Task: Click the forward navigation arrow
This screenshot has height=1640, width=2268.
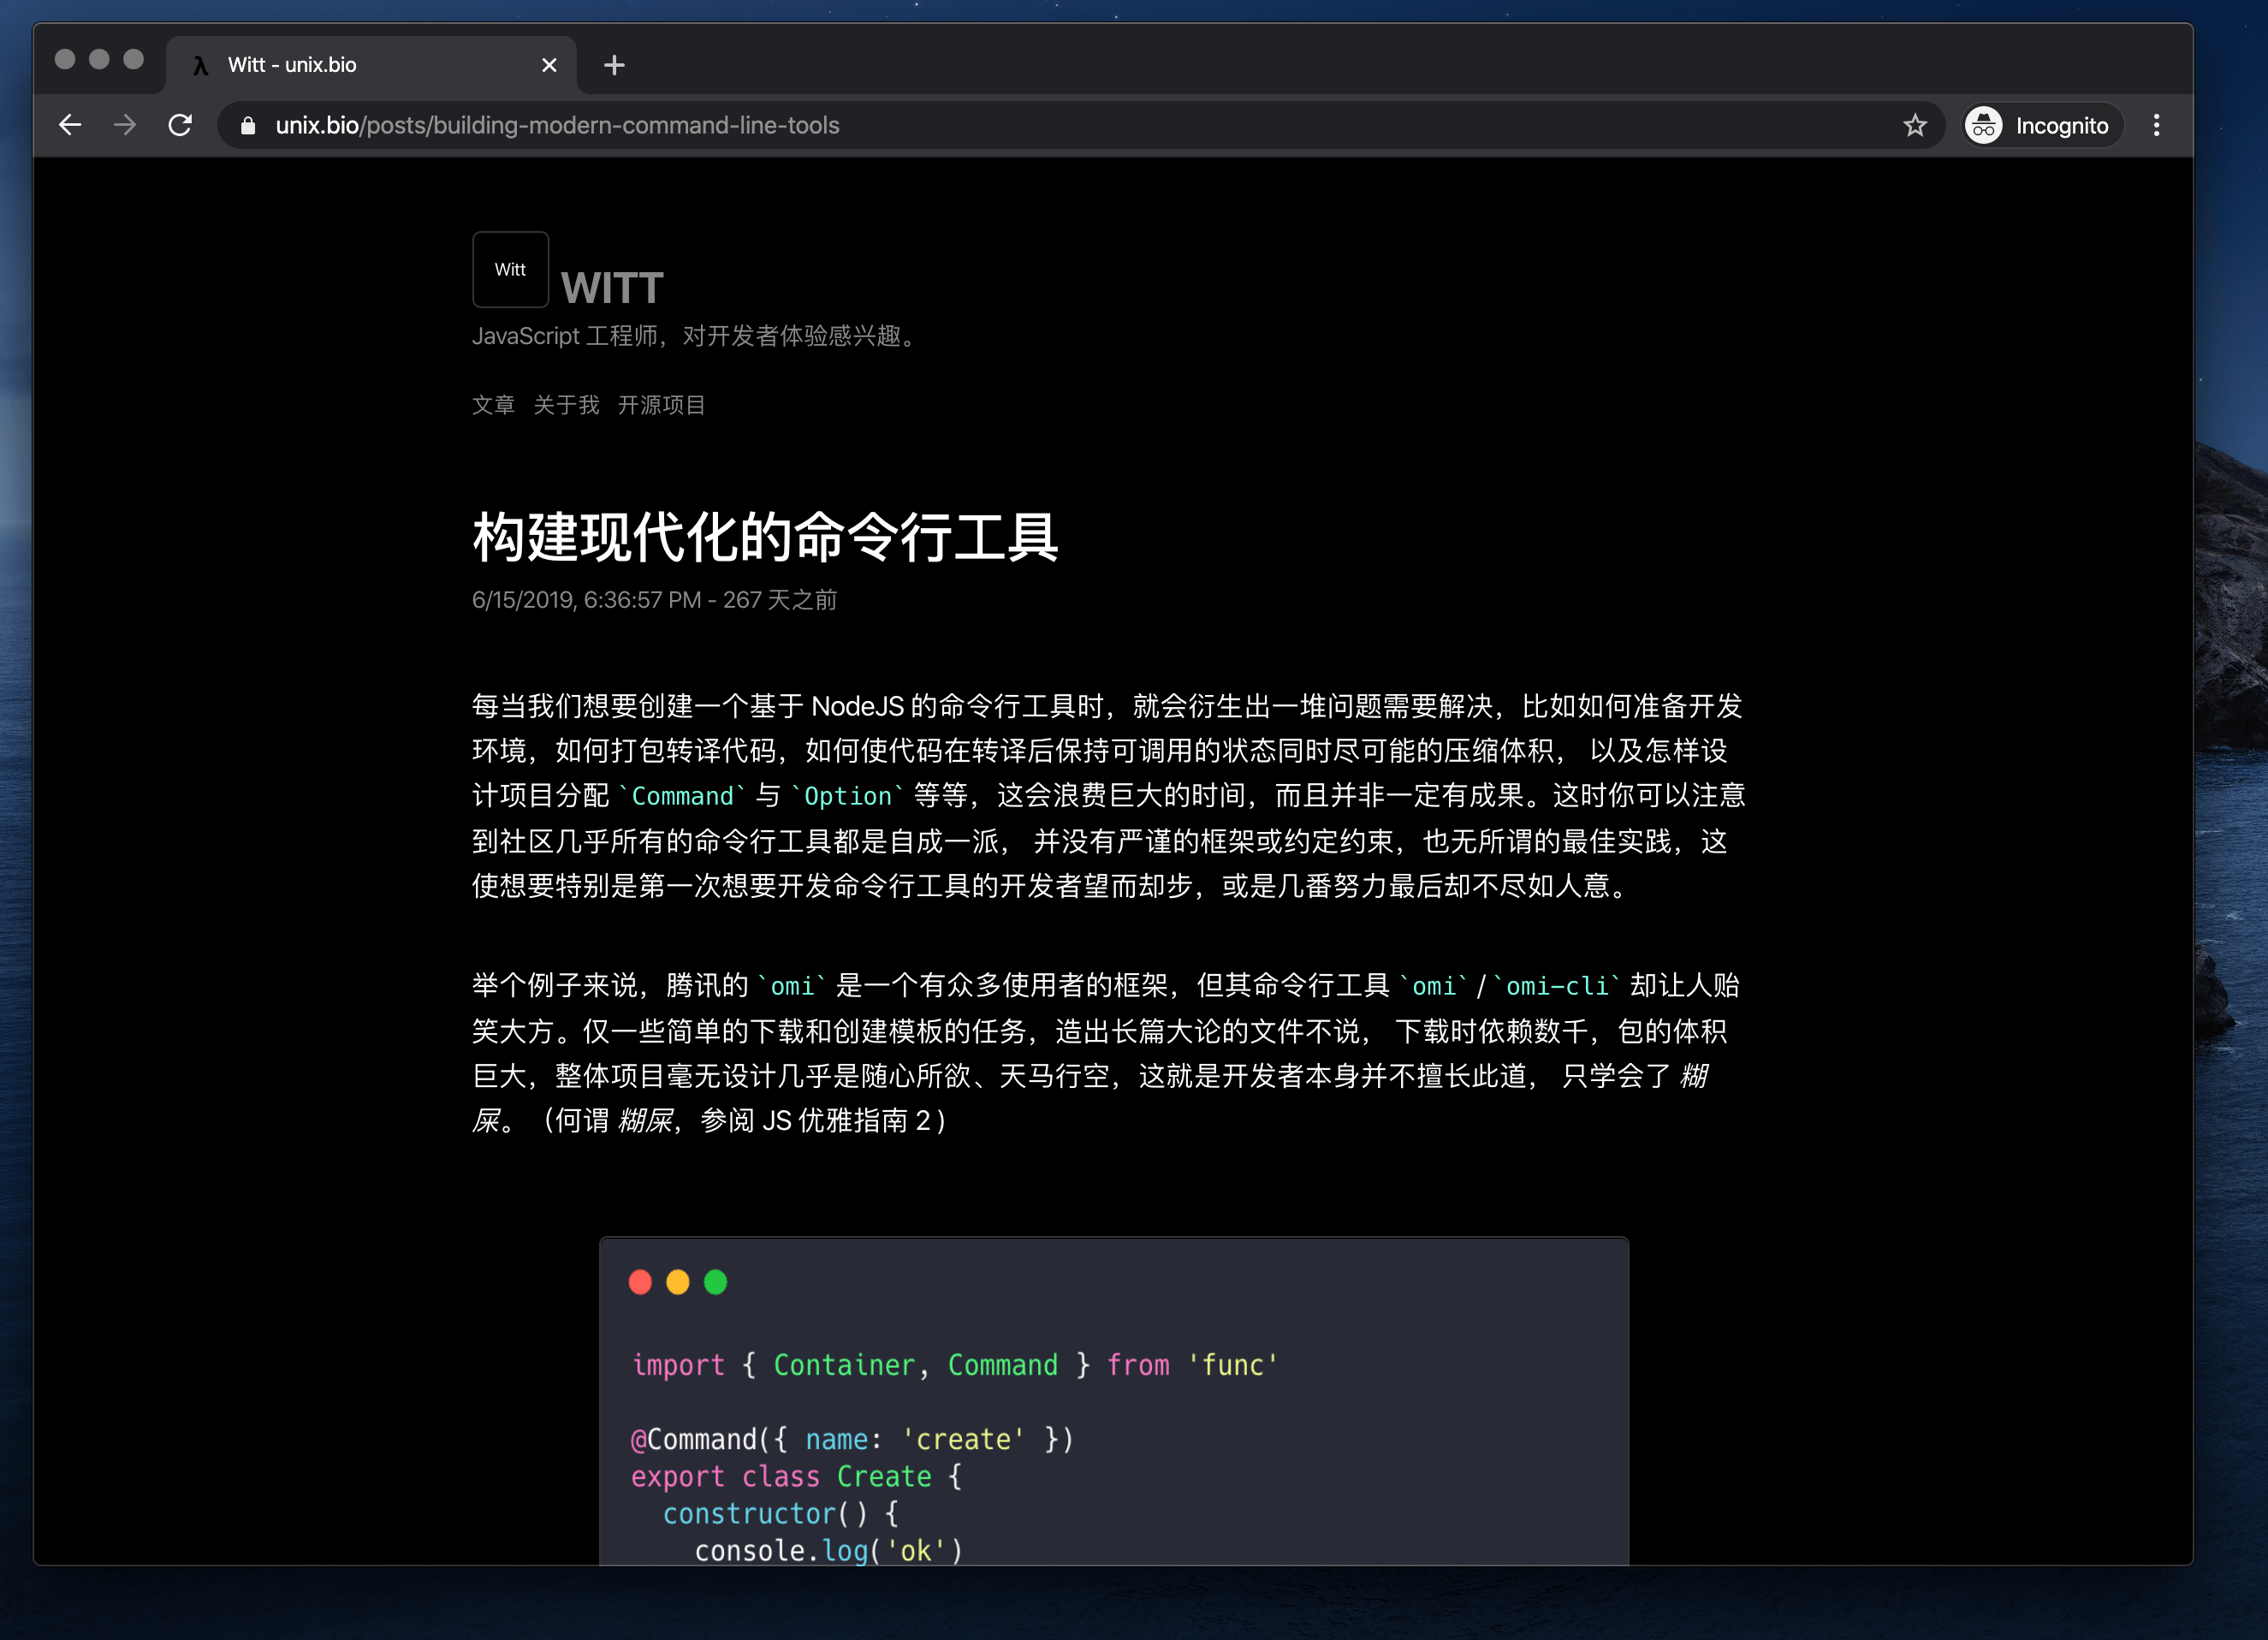Action: (x=125, y=124)
